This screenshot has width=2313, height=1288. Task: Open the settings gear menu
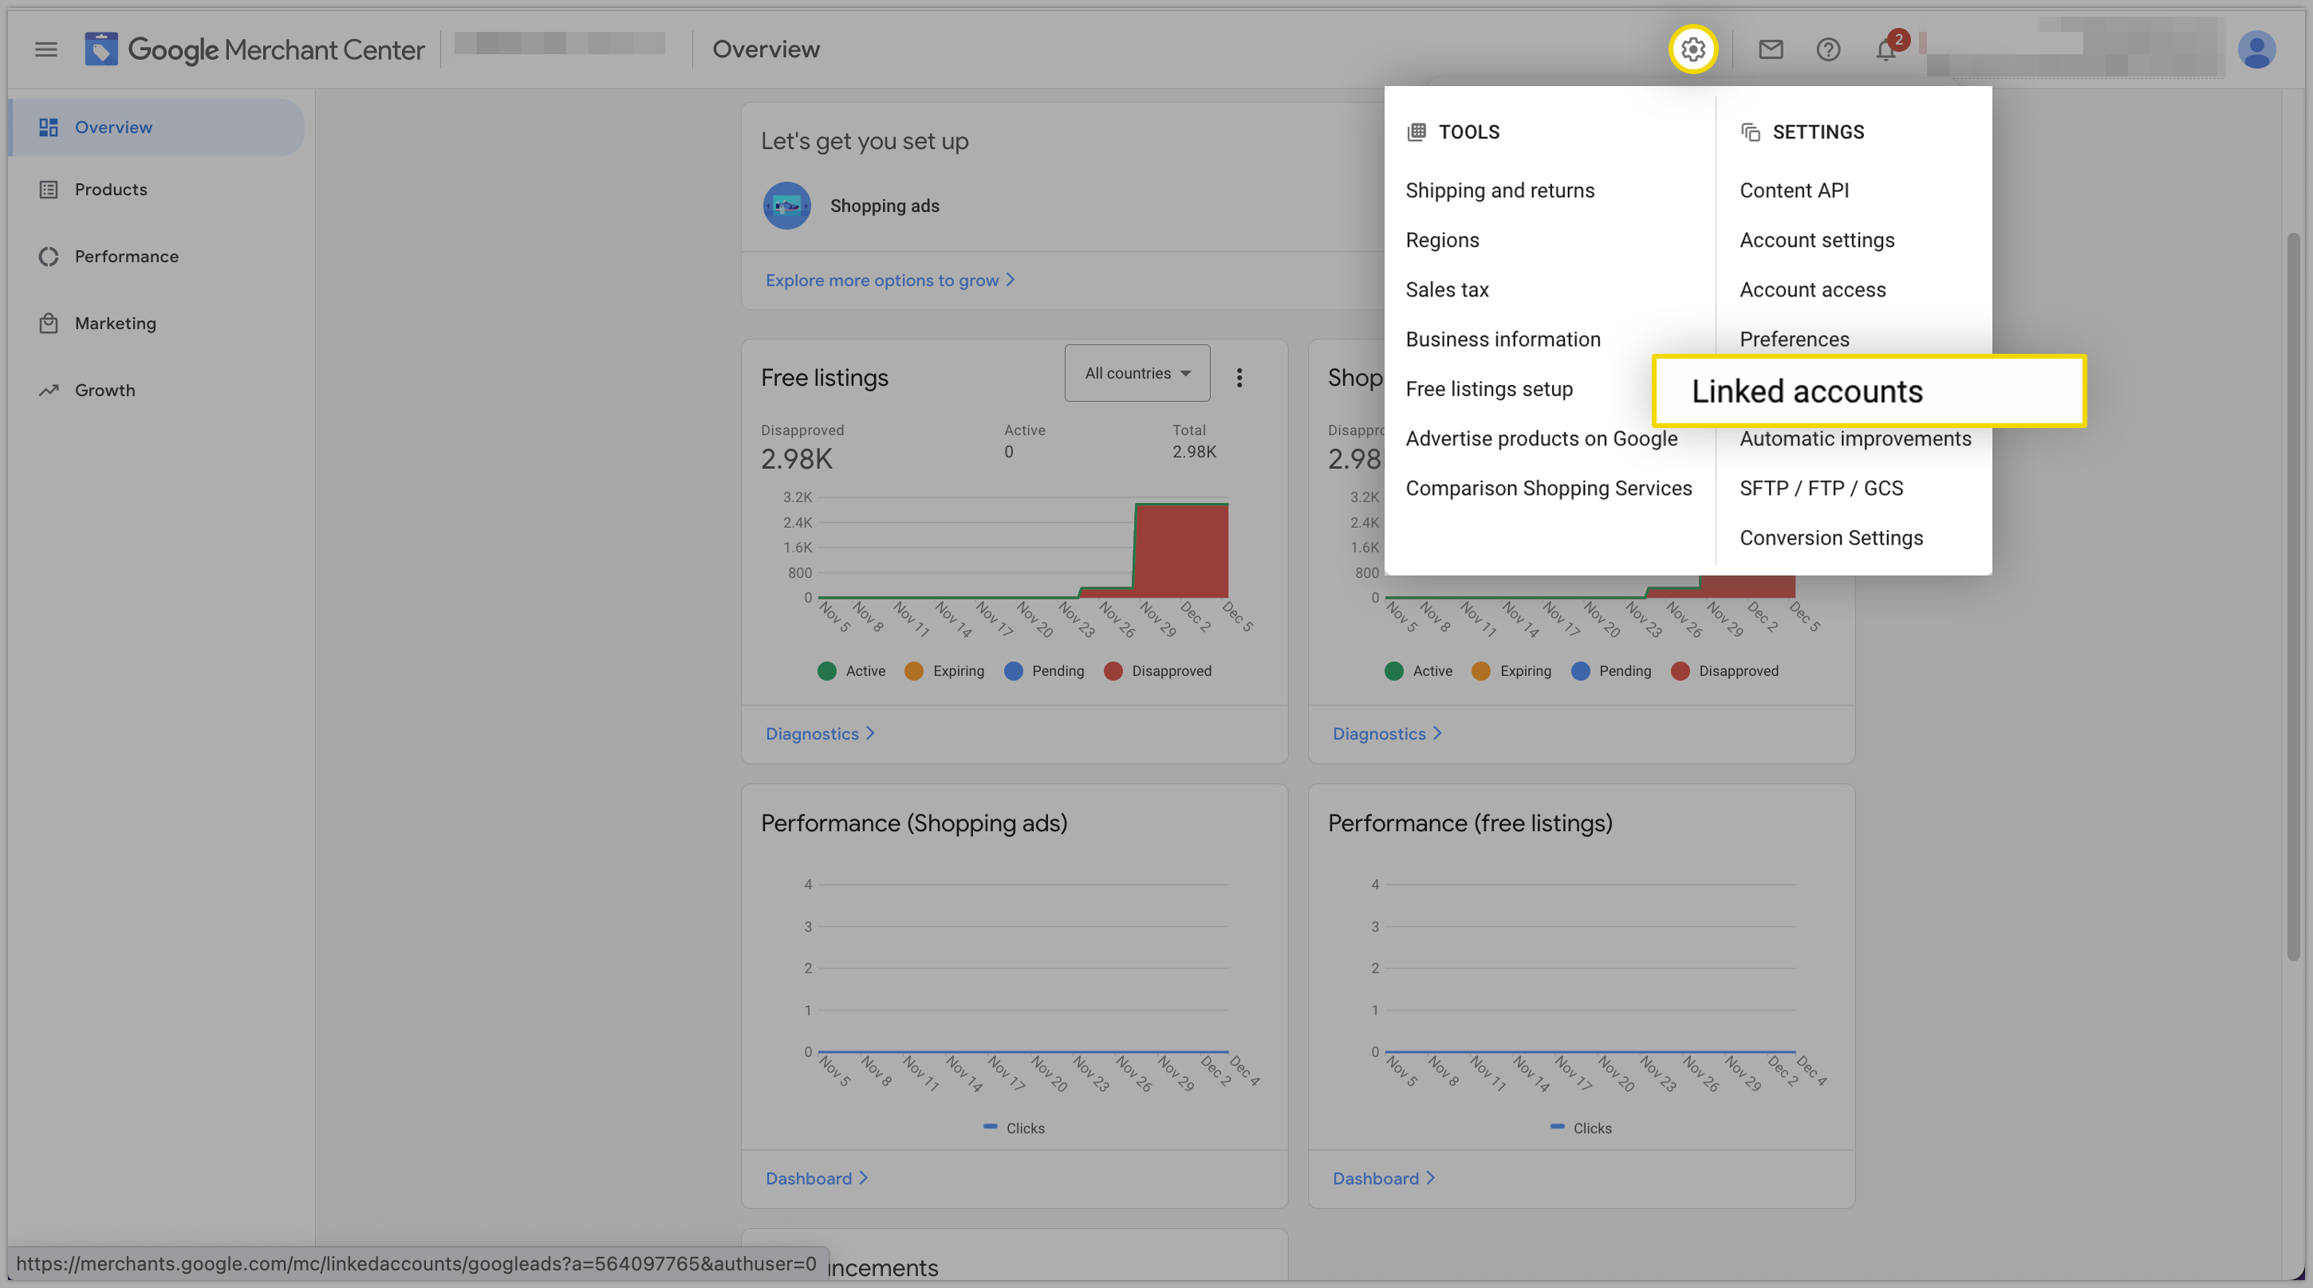tap(1692, 49)
